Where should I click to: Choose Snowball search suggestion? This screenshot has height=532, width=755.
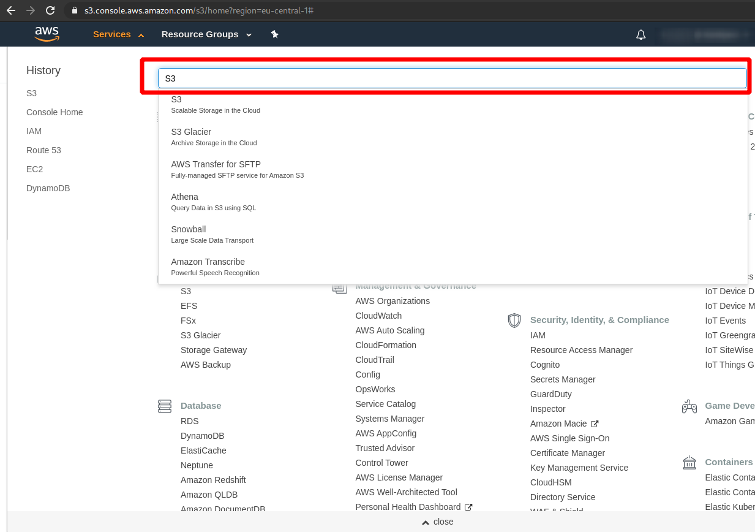453,234
